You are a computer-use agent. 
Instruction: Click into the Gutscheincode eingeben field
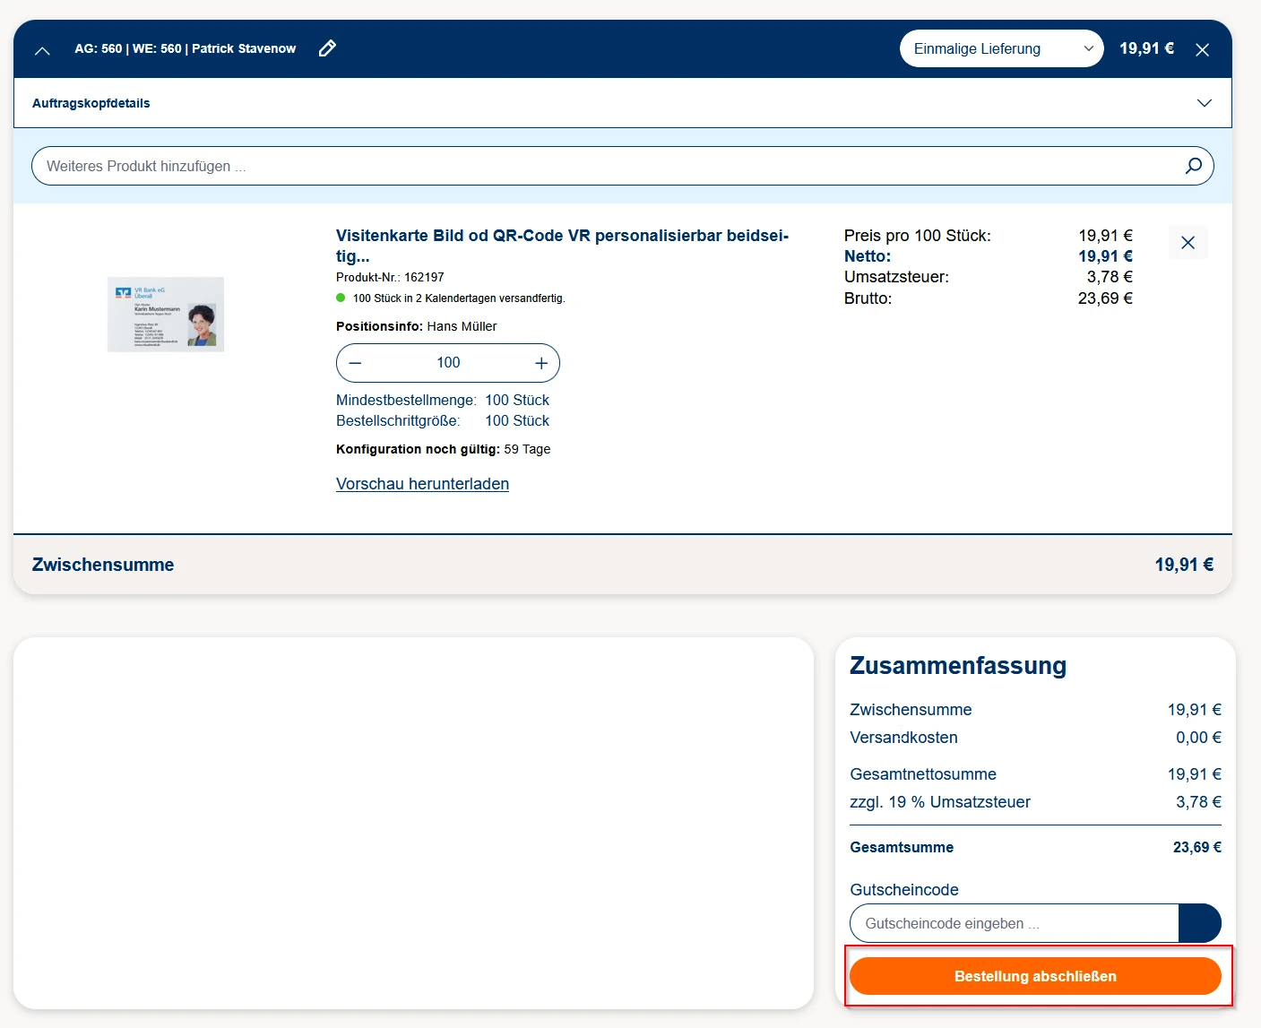coord(1013,923)
